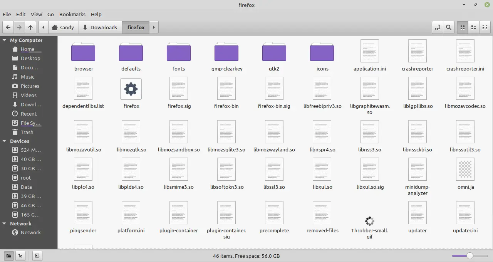Viewport: 493px width, 262px height.
Task: Adjust the icon zoom slider
Action: 470,256
